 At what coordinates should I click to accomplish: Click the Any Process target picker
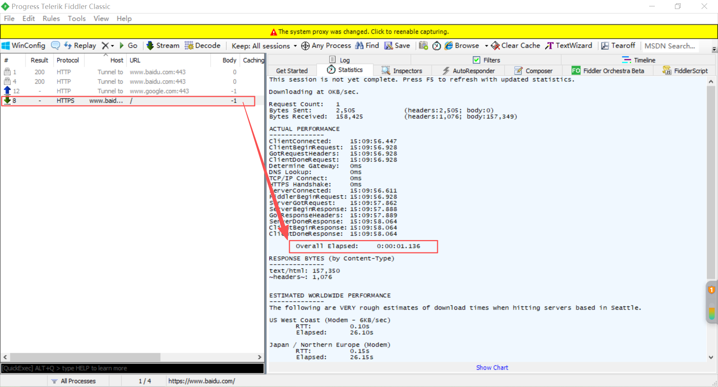(x=326, y=46)
